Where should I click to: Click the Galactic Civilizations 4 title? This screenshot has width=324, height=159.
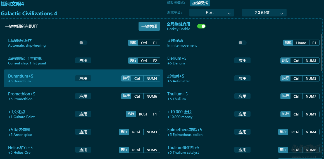29,14
